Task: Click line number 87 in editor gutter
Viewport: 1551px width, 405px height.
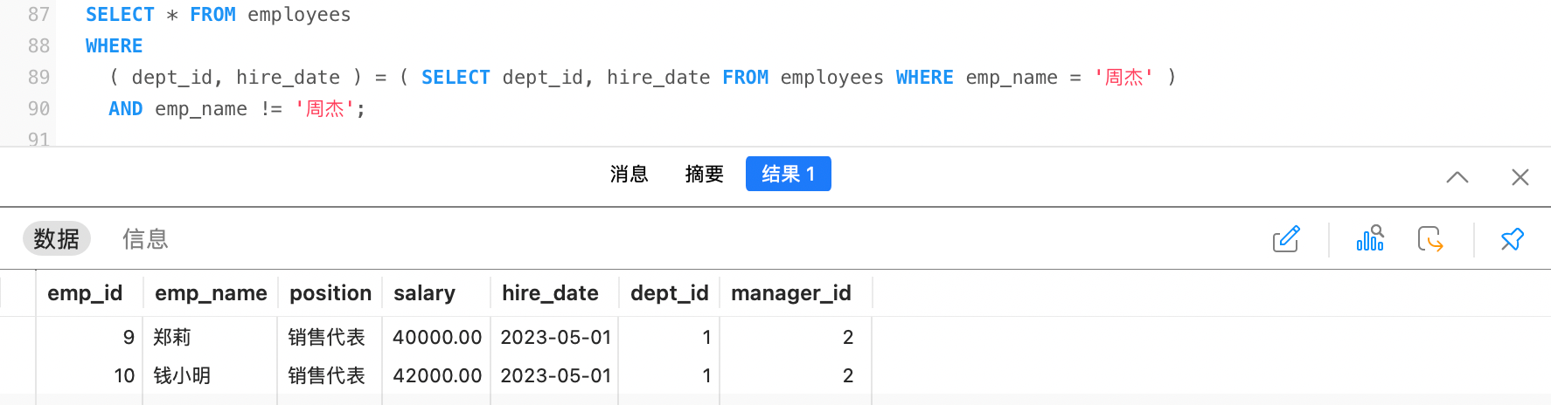Action: (x=38, y=15)
